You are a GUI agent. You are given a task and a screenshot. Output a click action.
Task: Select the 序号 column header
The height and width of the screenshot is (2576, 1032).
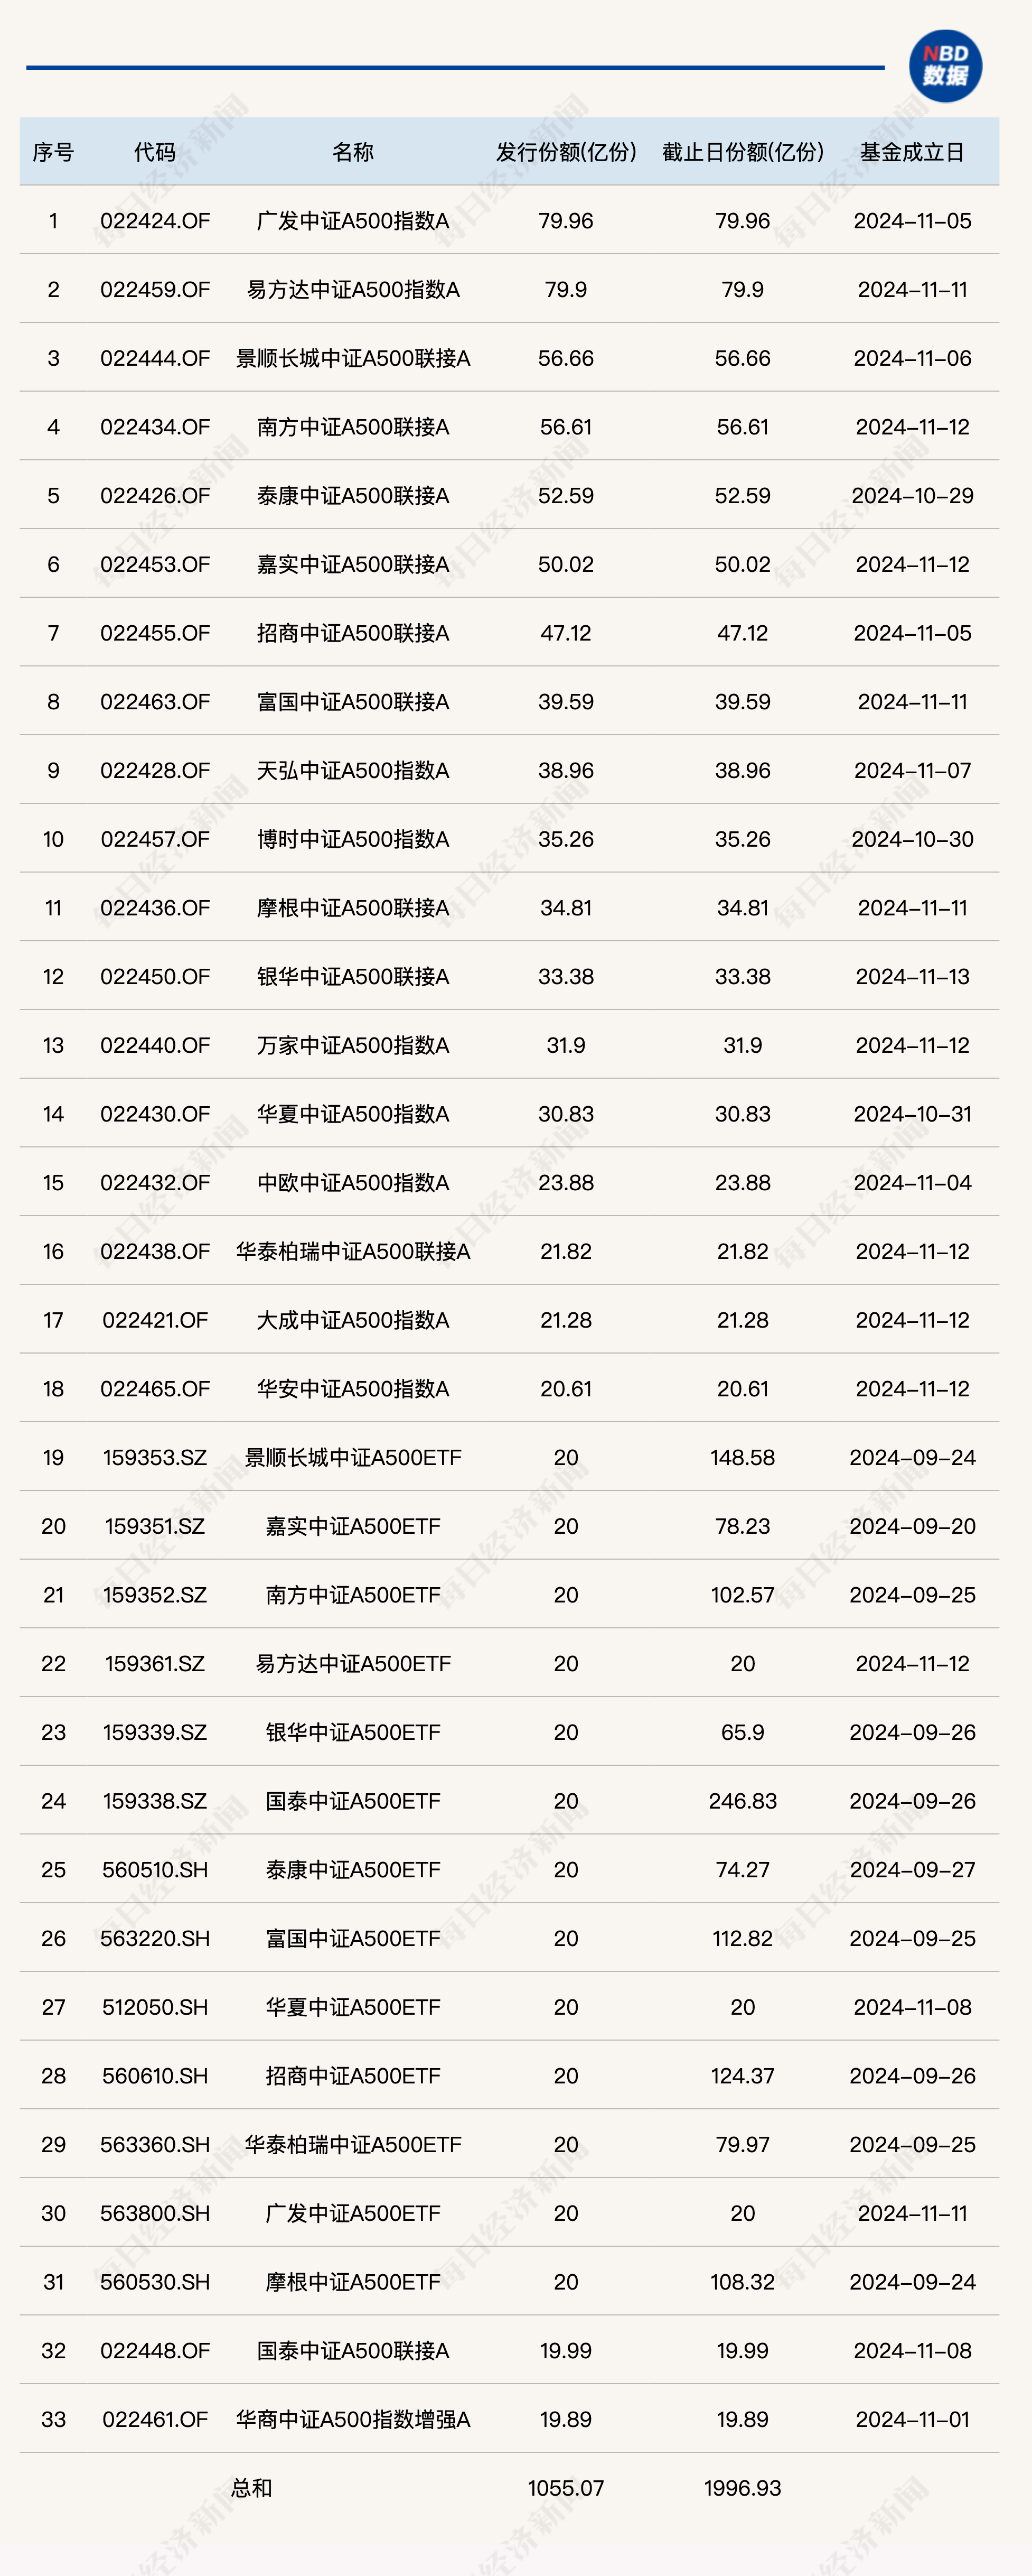click(53, 152)
